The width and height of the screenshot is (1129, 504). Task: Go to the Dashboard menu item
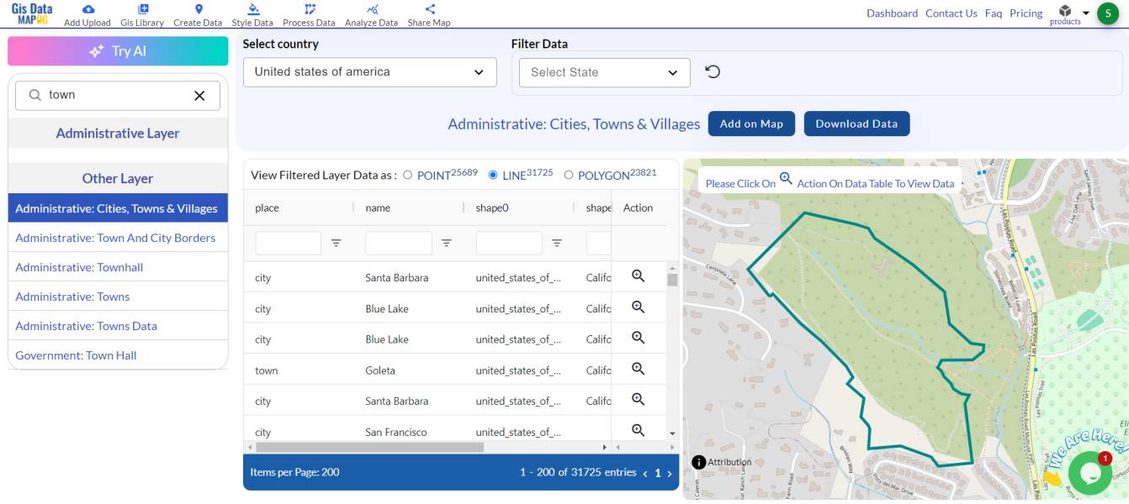[892, 13]
